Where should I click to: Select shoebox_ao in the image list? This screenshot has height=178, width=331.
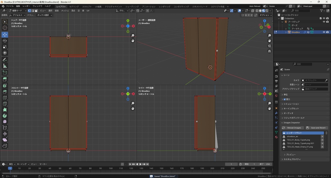[292, 136]
